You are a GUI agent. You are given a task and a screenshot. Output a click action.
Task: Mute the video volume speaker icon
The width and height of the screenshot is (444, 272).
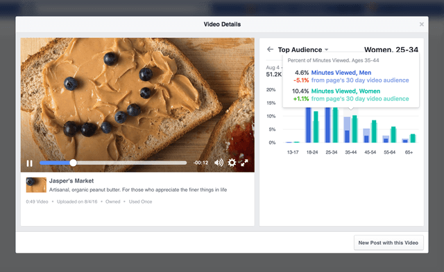pyautogui.click(x=219, y=163)
